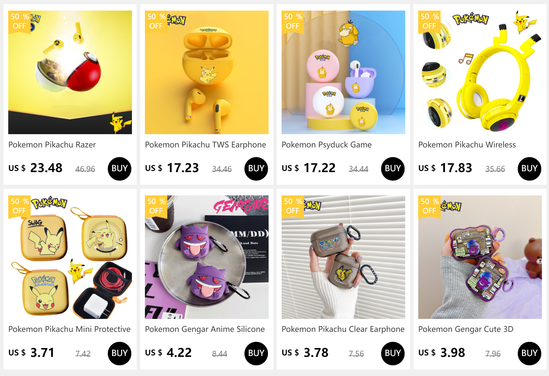Open the Pokeball Razer earbuds product image
This screenshot has width=549, height=376.
point(70,72)
